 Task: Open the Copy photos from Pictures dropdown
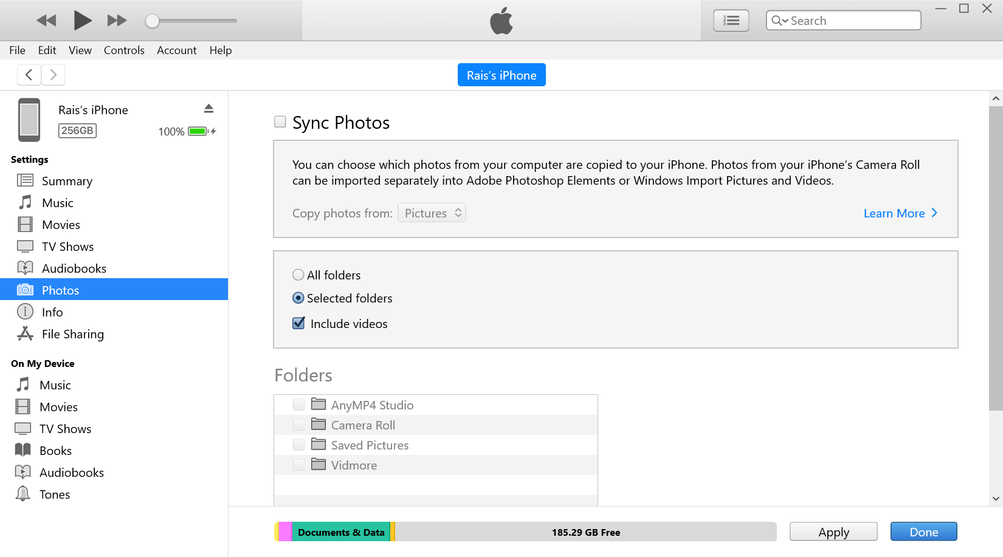coord(432,213)
